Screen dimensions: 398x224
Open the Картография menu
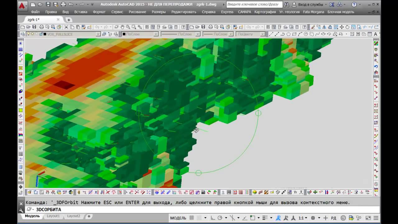click(x=265, y=12)
